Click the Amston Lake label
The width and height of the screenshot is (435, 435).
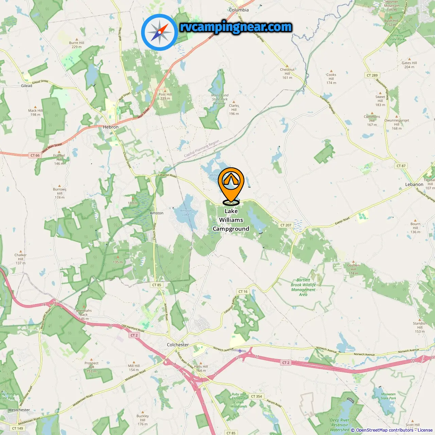tap(186, 213)
